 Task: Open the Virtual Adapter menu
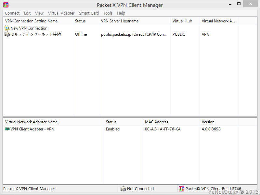point(61,13)
